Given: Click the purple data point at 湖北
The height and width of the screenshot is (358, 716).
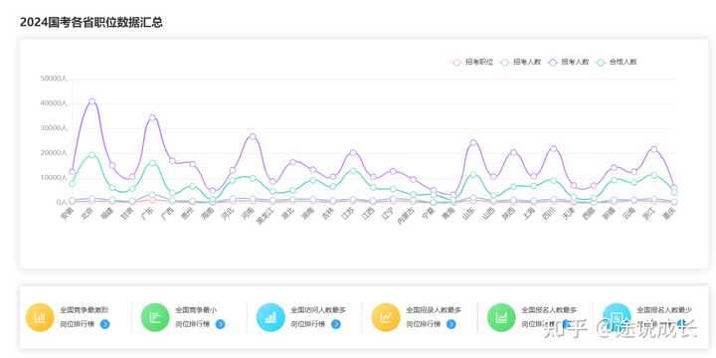Looking at the screenshot, I should (292, 162).
